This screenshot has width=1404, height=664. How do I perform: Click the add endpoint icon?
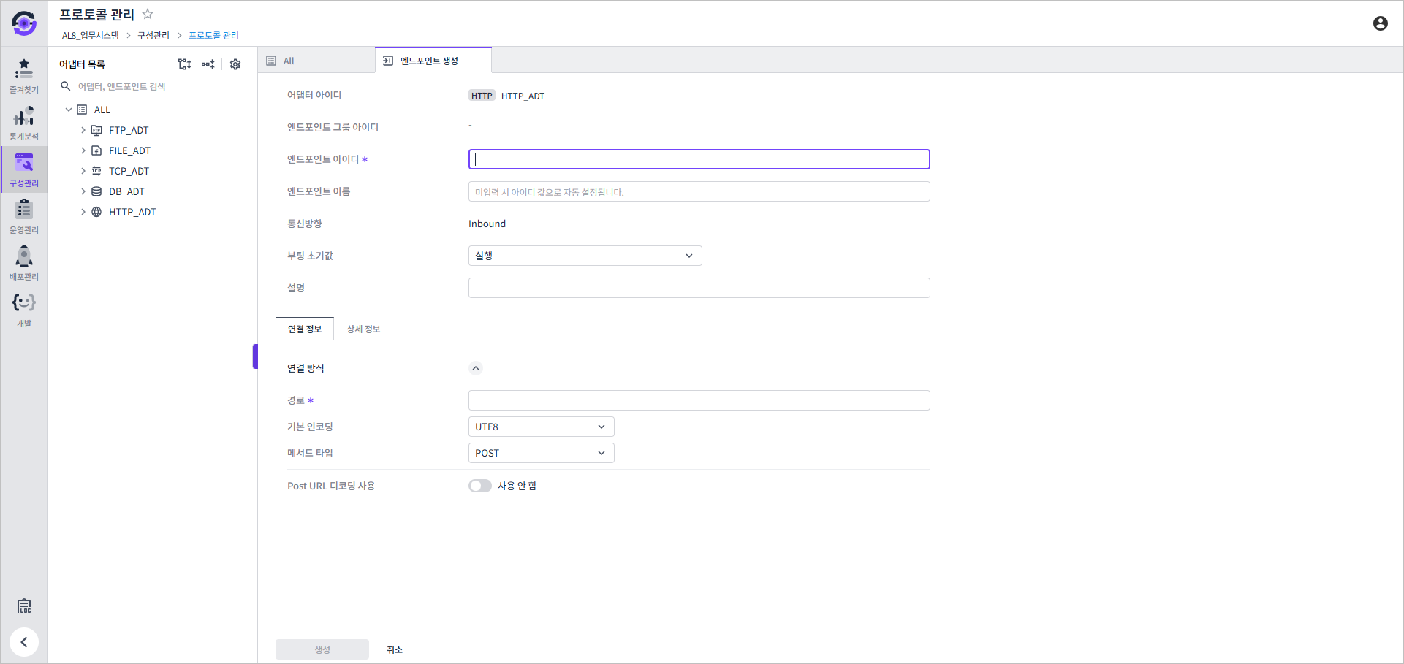tap(208, 64)
